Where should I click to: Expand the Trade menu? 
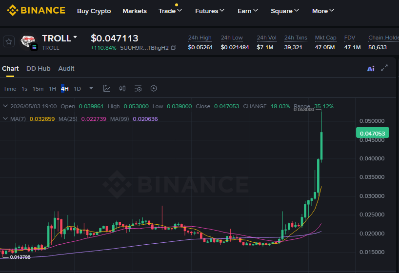pos(170,11)
